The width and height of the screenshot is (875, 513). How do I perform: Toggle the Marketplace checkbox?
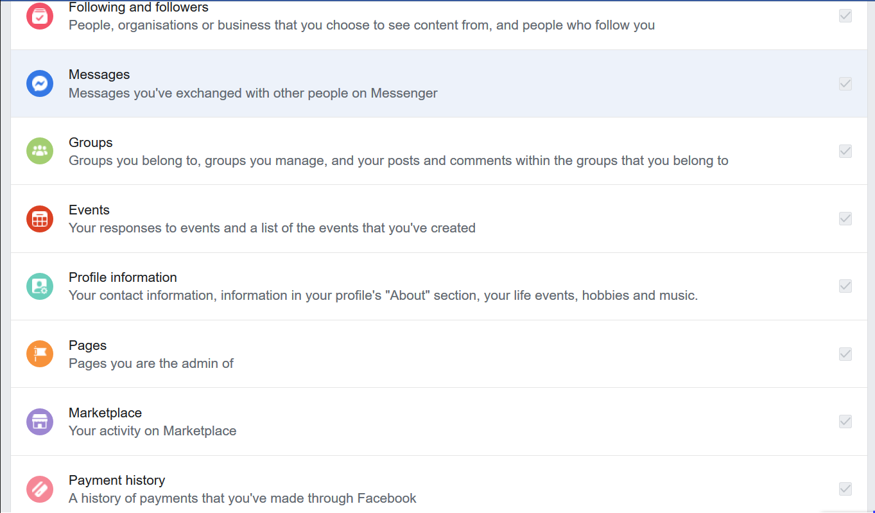845,421
